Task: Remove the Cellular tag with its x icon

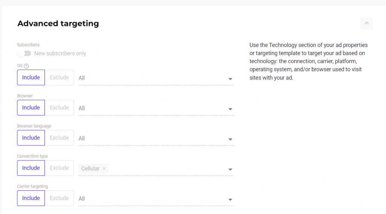Action: [x=104, y=169]
